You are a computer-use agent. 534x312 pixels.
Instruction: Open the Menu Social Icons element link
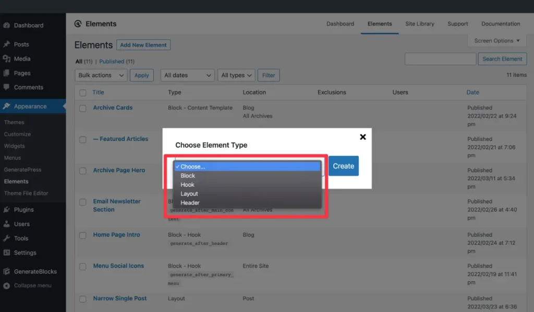[x=118, y=266]
